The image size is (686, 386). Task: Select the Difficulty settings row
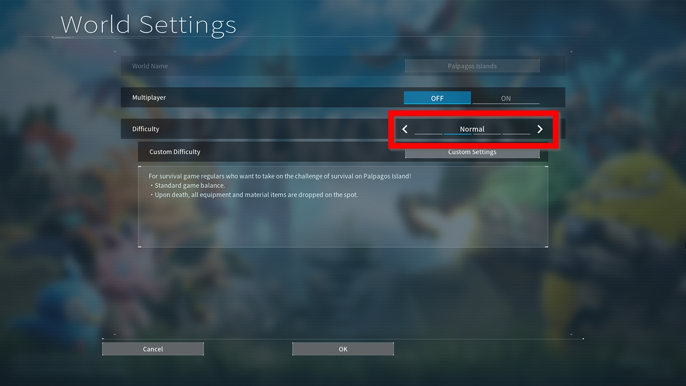257,129
